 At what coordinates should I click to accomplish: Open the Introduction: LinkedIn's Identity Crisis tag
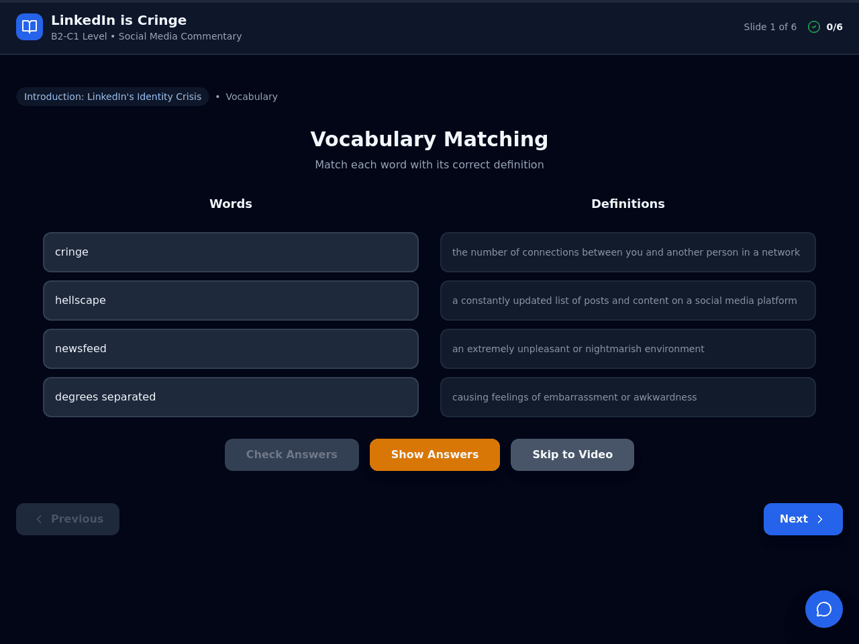(x=113, y=97)
